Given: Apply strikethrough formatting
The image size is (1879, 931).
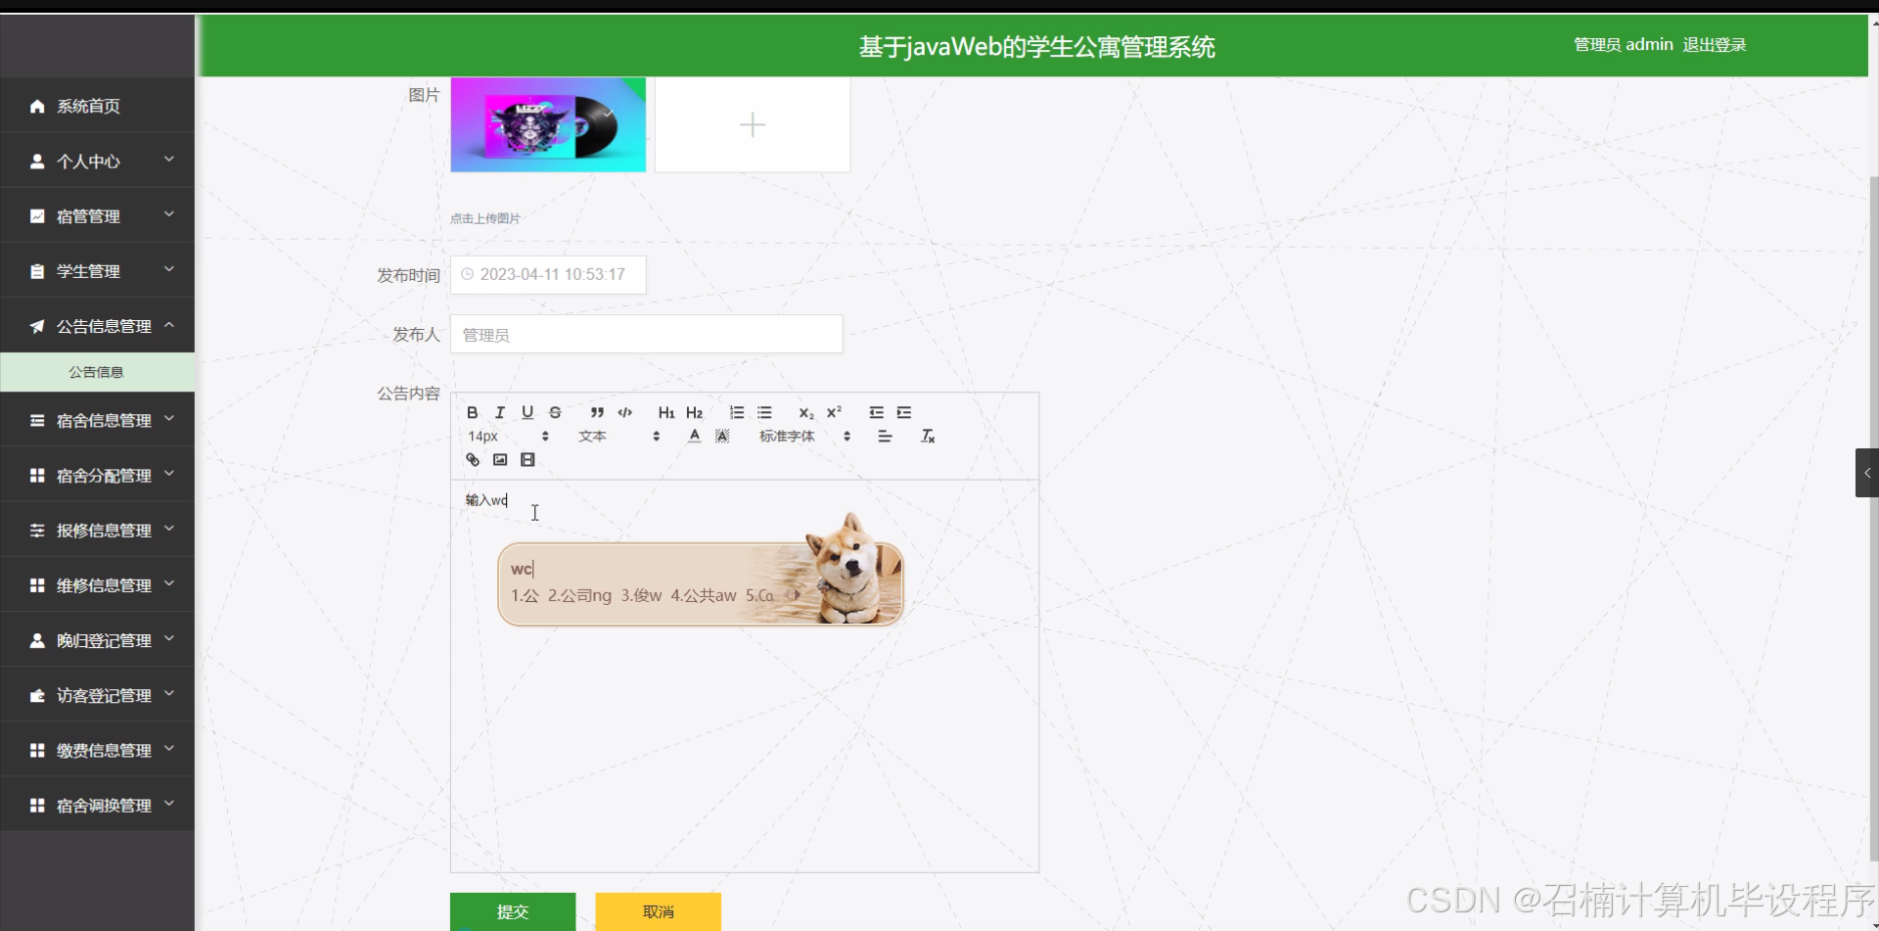Looking at the screenshot, I should (555, 412).
